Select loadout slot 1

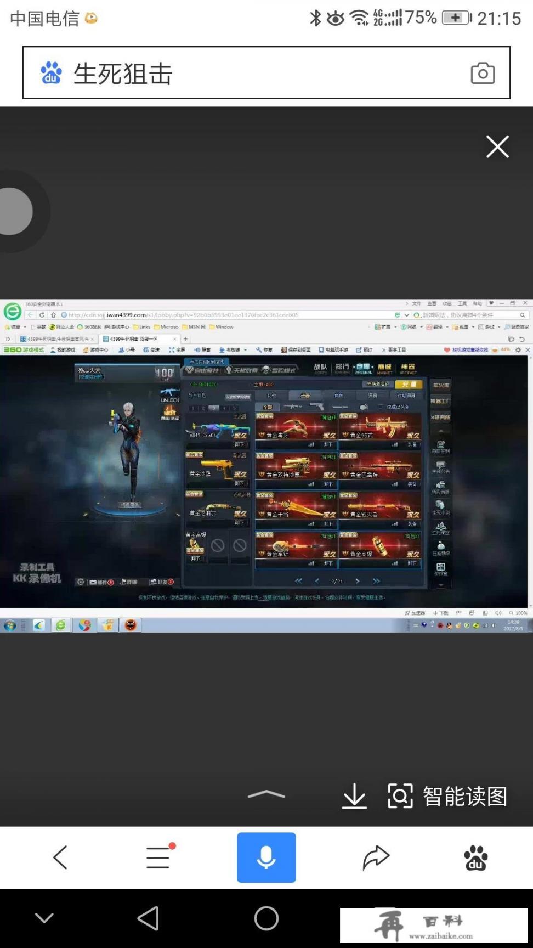point(192,408)
